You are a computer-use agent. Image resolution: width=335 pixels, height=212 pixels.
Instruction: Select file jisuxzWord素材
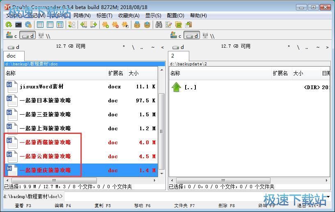pyautogui.click(x=81, y=87)
